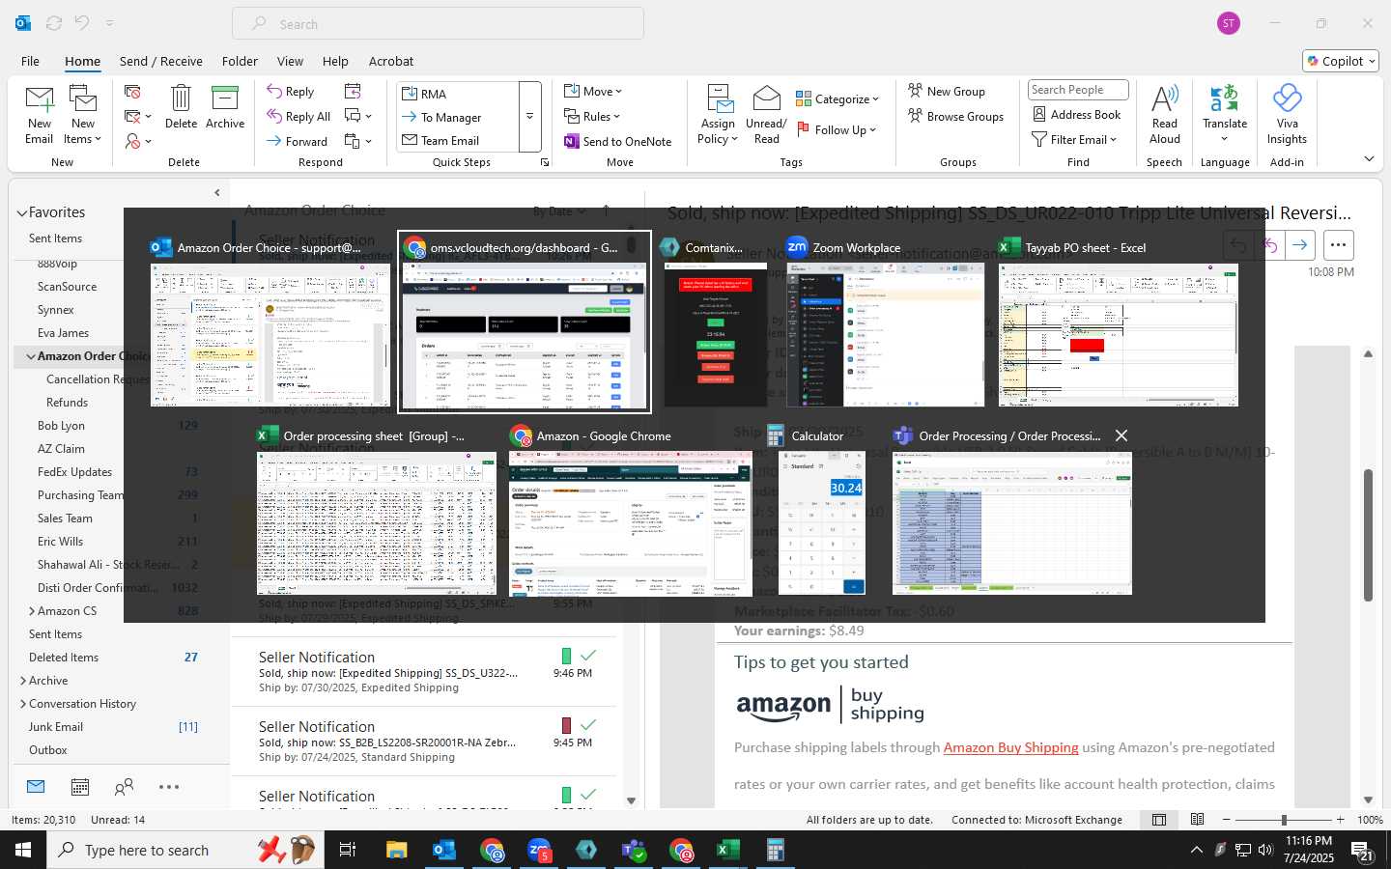Open New Items menu

(83, 114)
